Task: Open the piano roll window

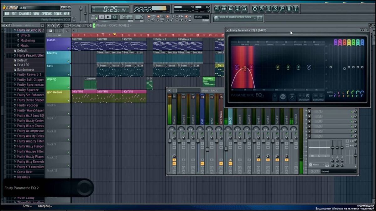Action: coord(231,9)
